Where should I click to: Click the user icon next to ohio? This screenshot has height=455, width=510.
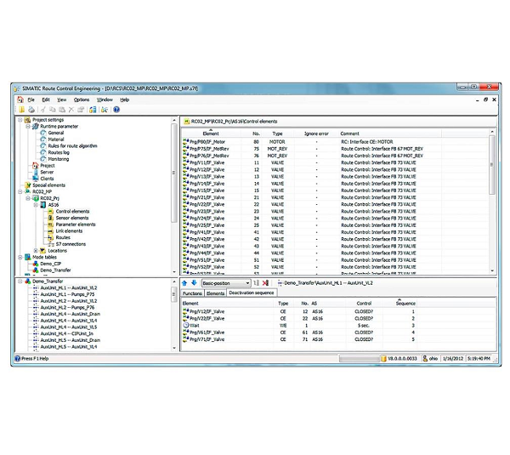pos(425,358)
